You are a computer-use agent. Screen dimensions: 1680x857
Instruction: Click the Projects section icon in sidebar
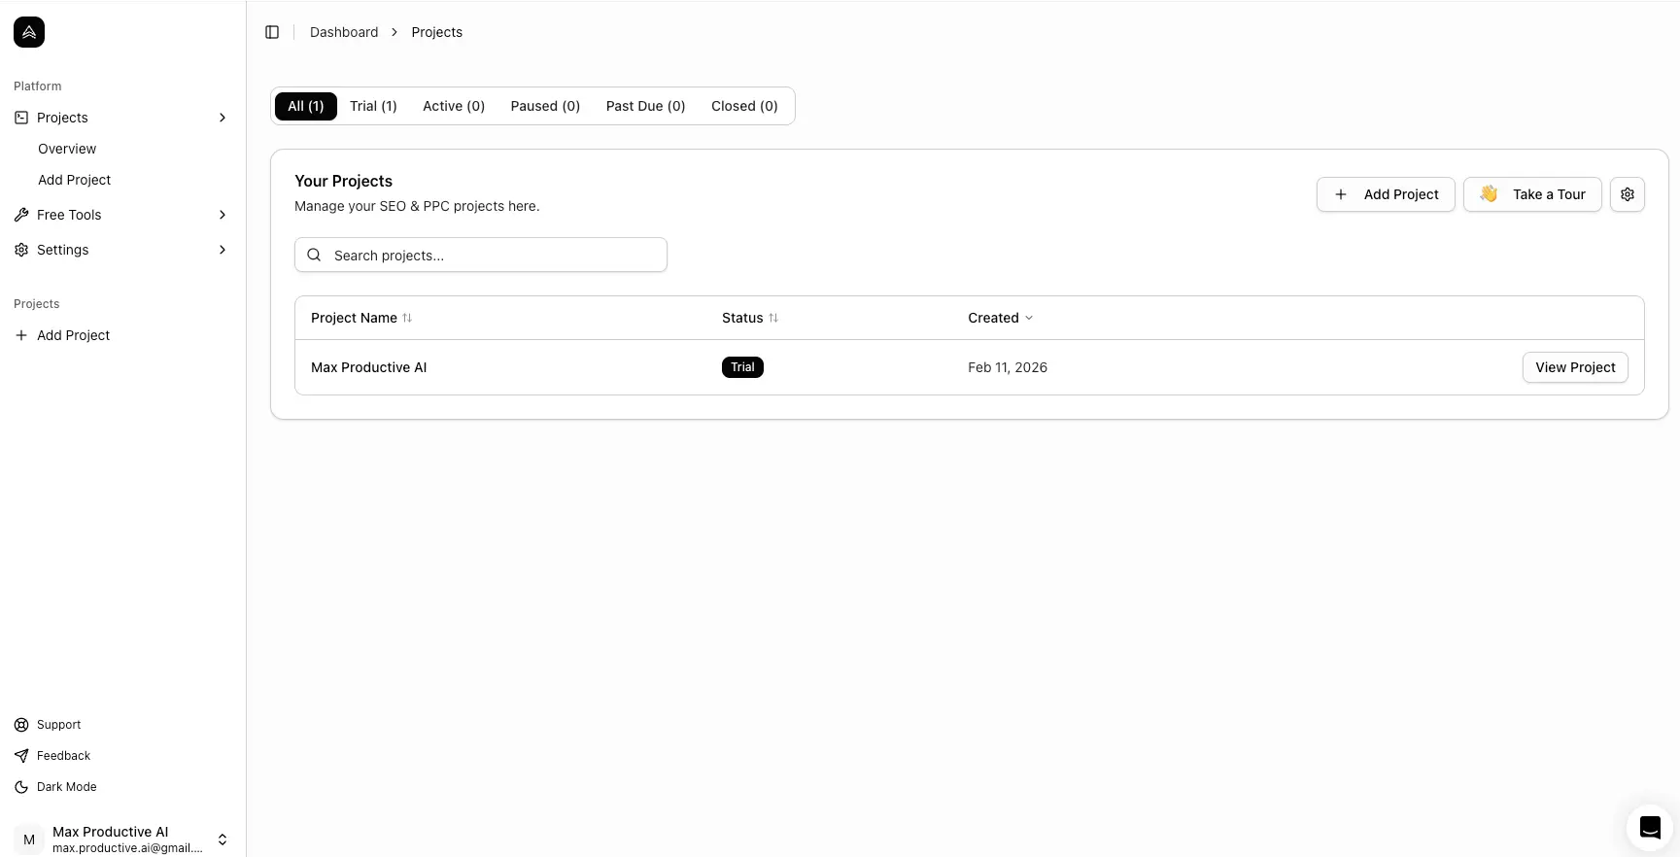[21, 118]
